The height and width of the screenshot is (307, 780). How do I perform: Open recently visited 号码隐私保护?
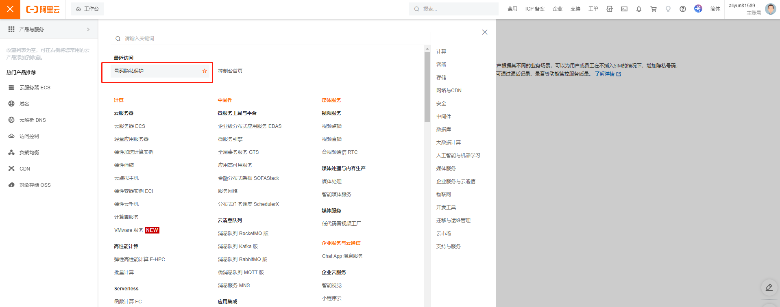pyautogui.click(x=129, y=71)
